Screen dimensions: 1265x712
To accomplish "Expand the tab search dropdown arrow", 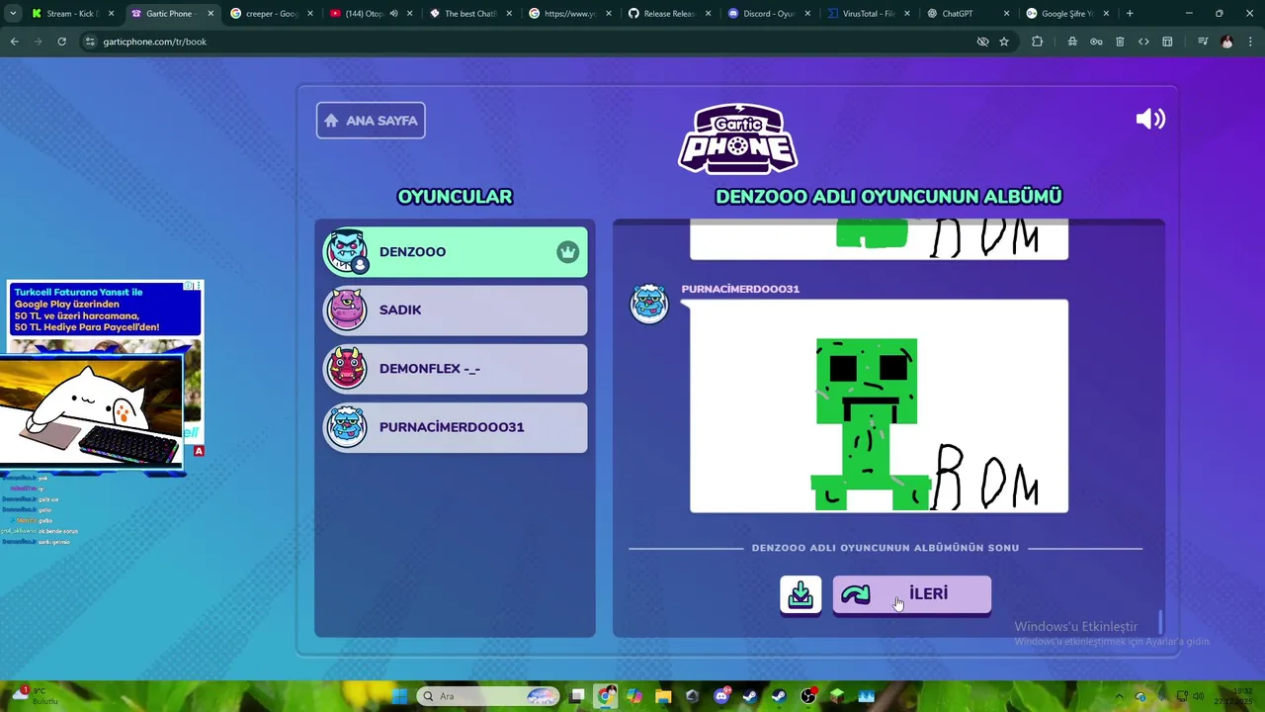I will click(x=13, y=14).
